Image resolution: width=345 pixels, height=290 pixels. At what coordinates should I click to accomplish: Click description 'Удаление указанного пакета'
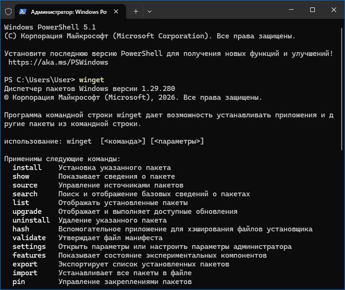click(x=112, y=220)
